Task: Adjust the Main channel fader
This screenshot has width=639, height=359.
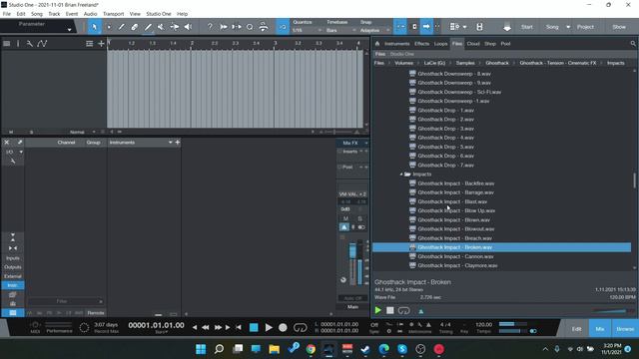Action: click(x=352, y=251)
